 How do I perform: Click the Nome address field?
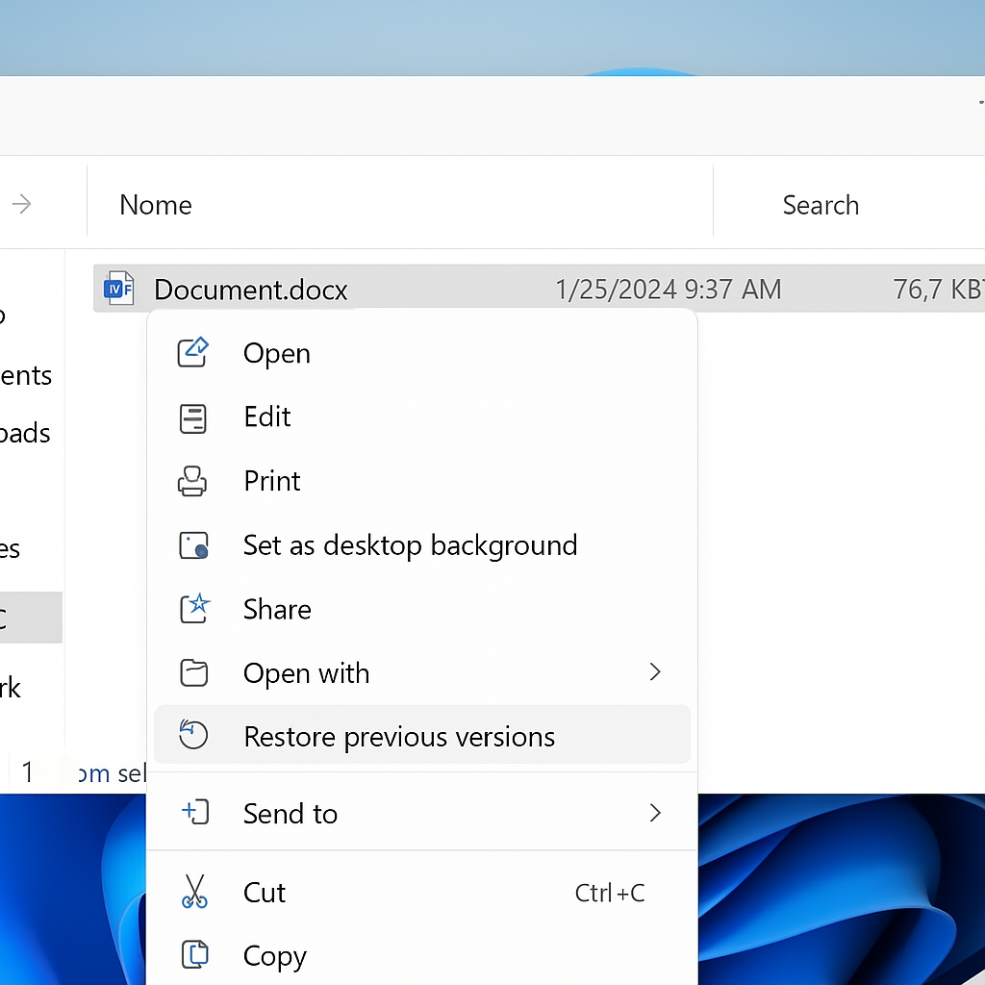(399, 204)
